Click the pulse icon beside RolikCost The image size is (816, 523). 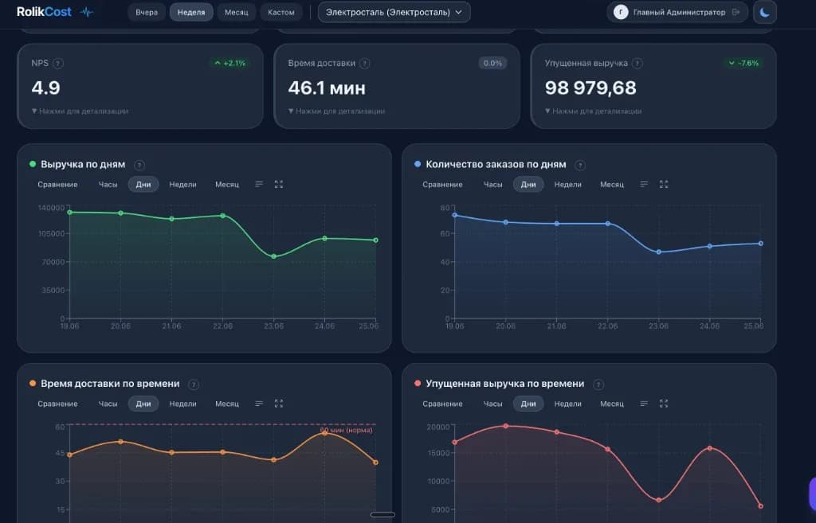87,12
